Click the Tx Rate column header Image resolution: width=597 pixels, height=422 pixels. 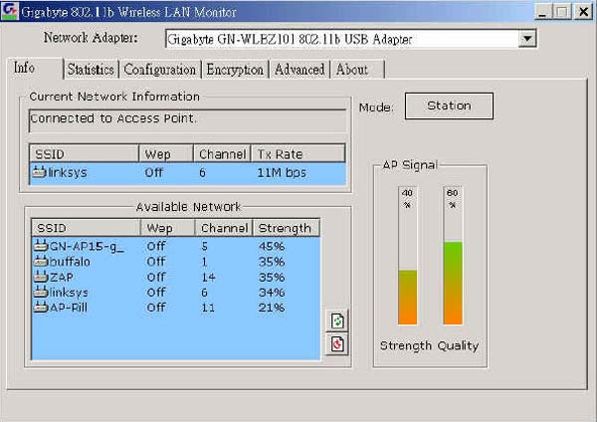tap(298, 154)
